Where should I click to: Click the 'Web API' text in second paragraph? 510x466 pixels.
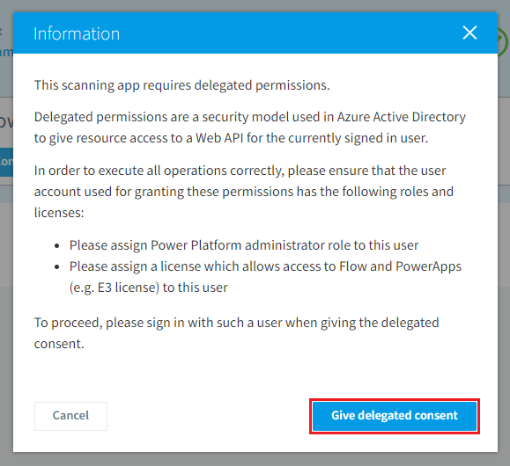219,138
